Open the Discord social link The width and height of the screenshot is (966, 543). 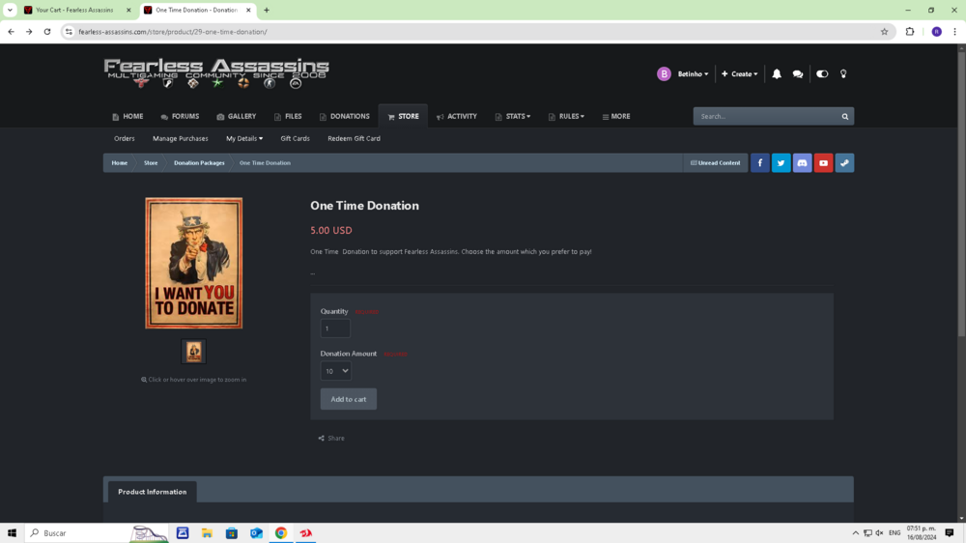point(802,162)
